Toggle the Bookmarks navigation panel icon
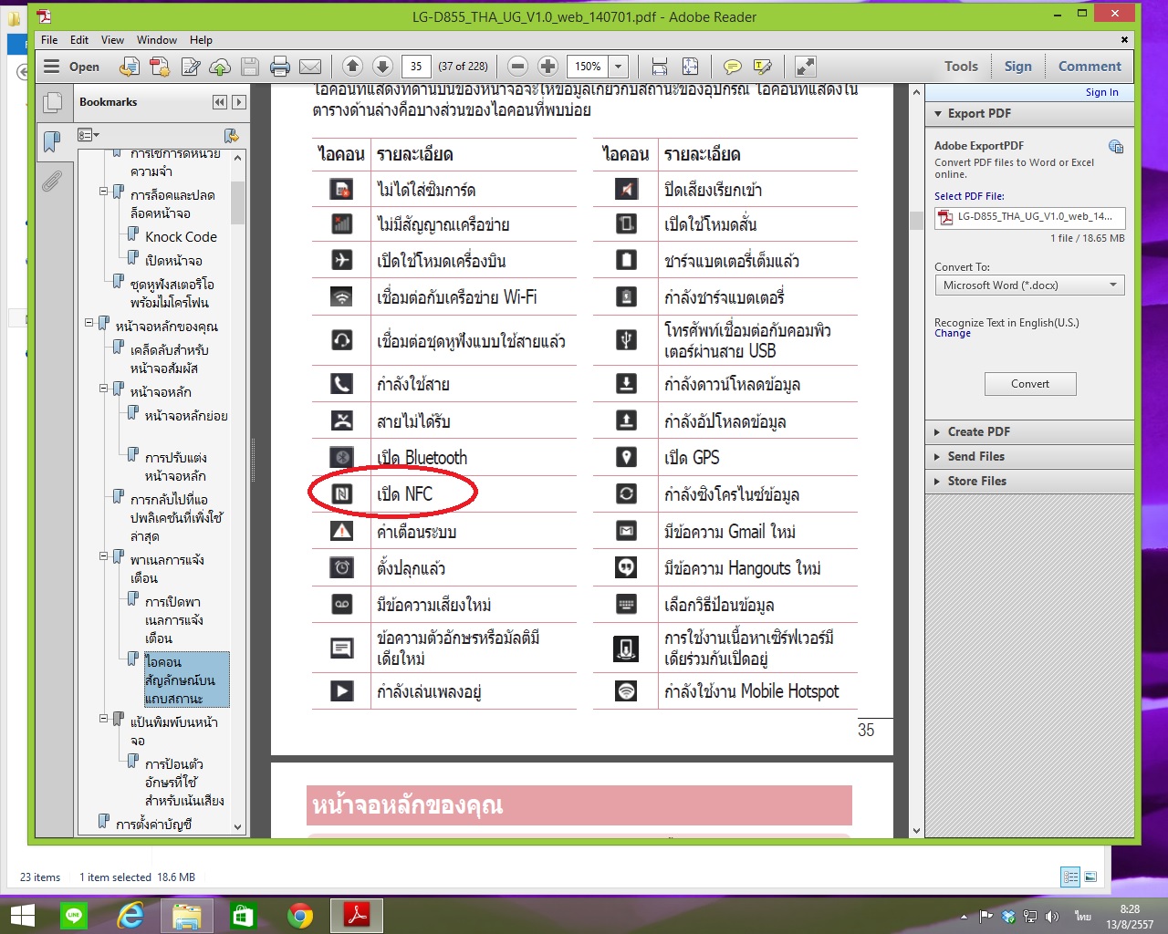The height and width of the screenshot is (934, 1168). pos(52,141)
